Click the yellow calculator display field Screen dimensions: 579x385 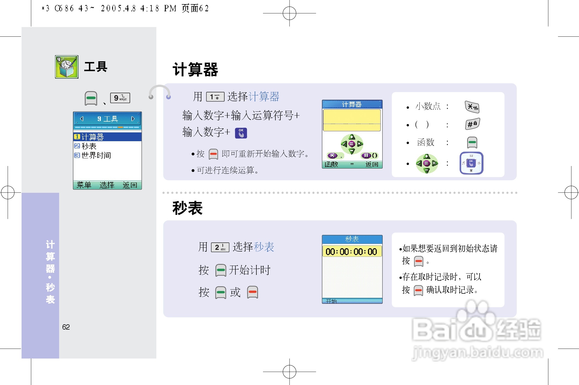click(352, 120)
